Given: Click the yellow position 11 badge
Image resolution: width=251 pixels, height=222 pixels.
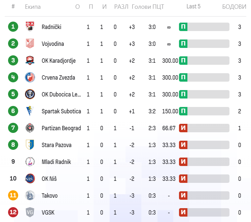Looking at the screenshot, I should [x=13, y=195].
